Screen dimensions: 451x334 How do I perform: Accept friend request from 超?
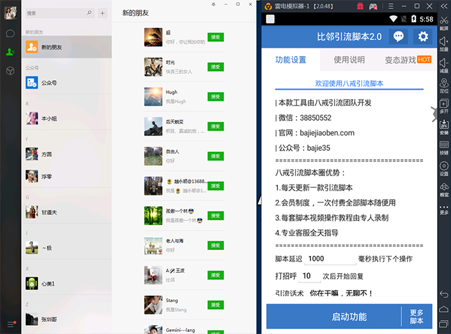pos(216,37)
